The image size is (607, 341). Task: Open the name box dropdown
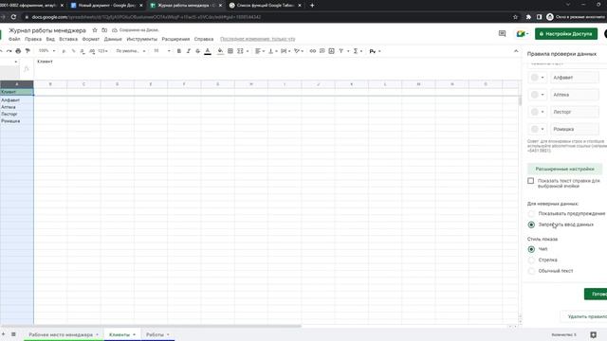[x=16, y=62]
